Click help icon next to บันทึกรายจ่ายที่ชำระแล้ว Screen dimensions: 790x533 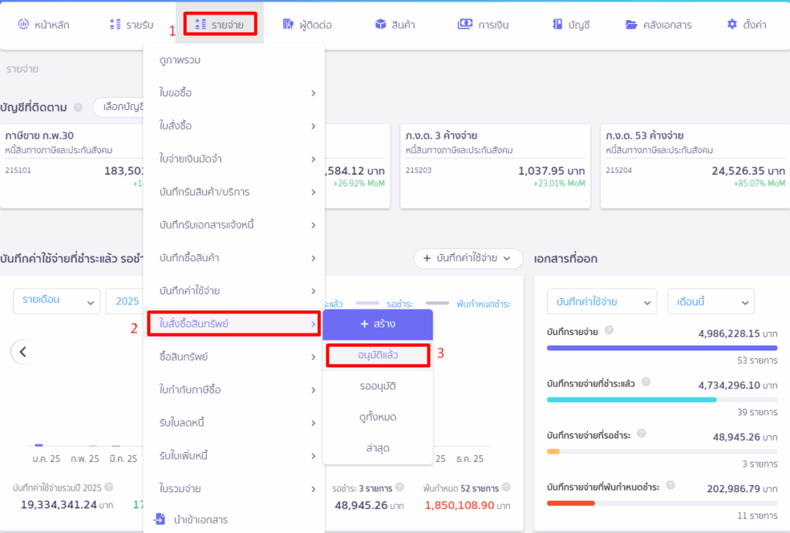pyautogui.click(x=646, y=381)
